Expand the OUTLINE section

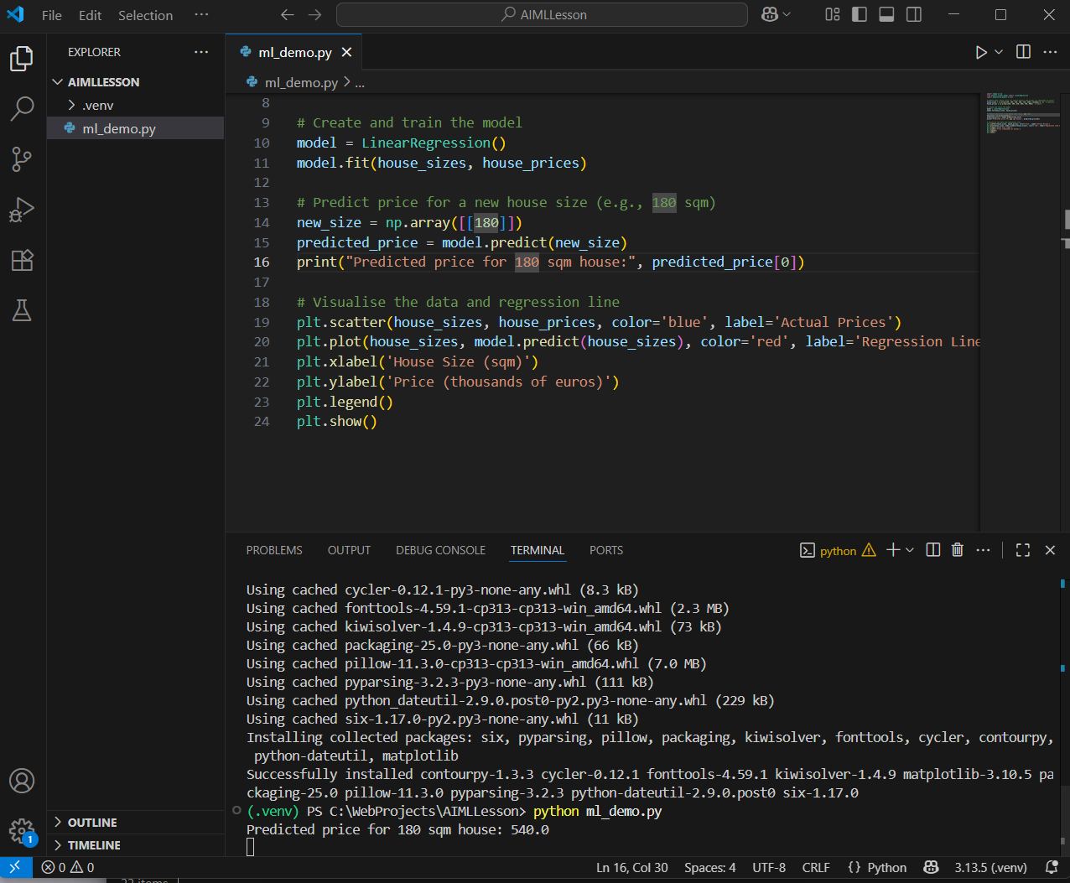point(92,823)
